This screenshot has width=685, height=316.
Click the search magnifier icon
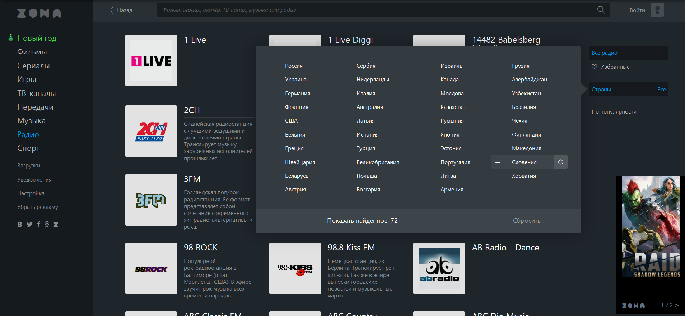(x=601, y=10)
